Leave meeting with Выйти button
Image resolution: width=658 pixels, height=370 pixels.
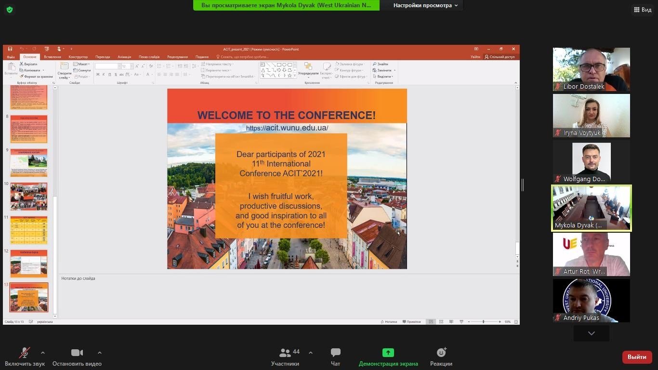637,357
